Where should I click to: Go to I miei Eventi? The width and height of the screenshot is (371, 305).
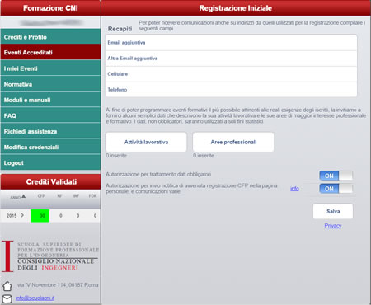click(x=50, y=68)
